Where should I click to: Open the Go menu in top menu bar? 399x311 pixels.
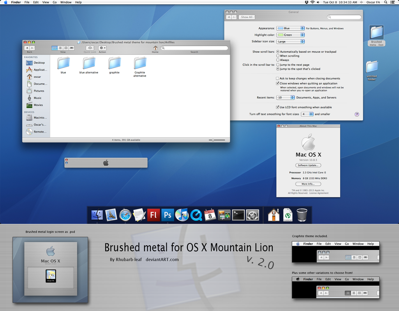[x=55, y=2]
